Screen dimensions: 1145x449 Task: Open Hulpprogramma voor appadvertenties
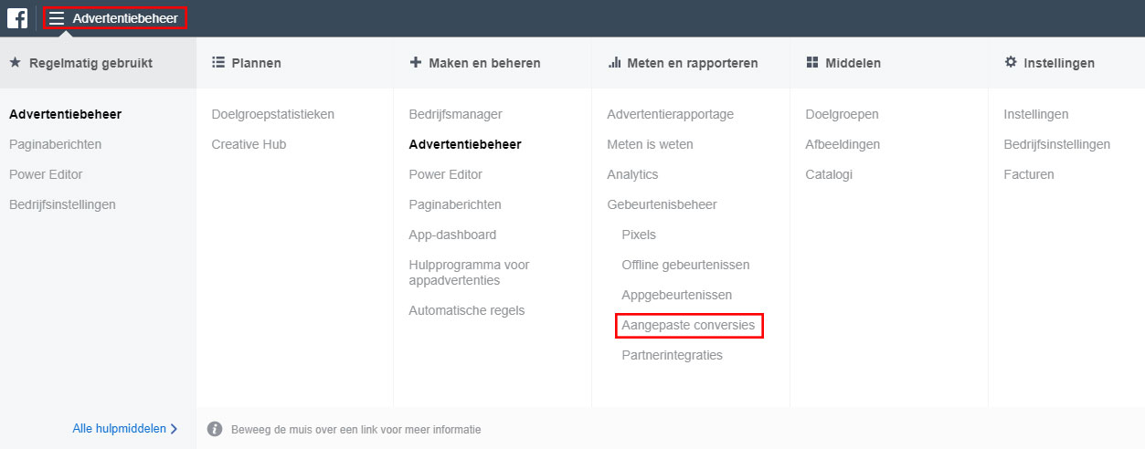[x=470, y=272]
